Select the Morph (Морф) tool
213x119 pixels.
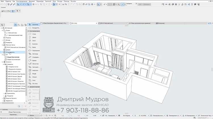(34, 74)
